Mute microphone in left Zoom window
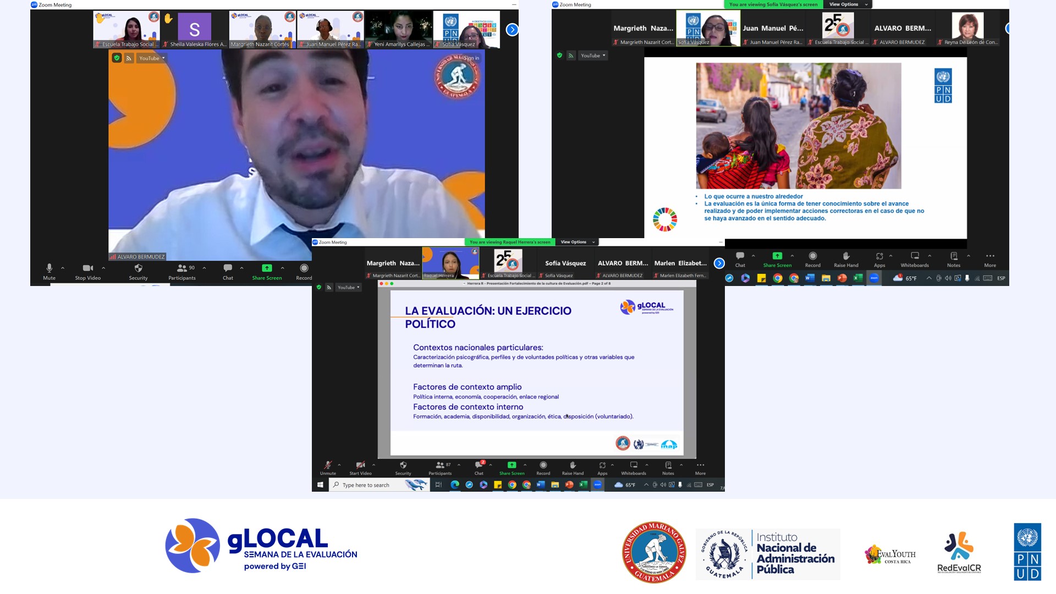The height and width of the screenshot is (594, 1056). pos(49,272)
